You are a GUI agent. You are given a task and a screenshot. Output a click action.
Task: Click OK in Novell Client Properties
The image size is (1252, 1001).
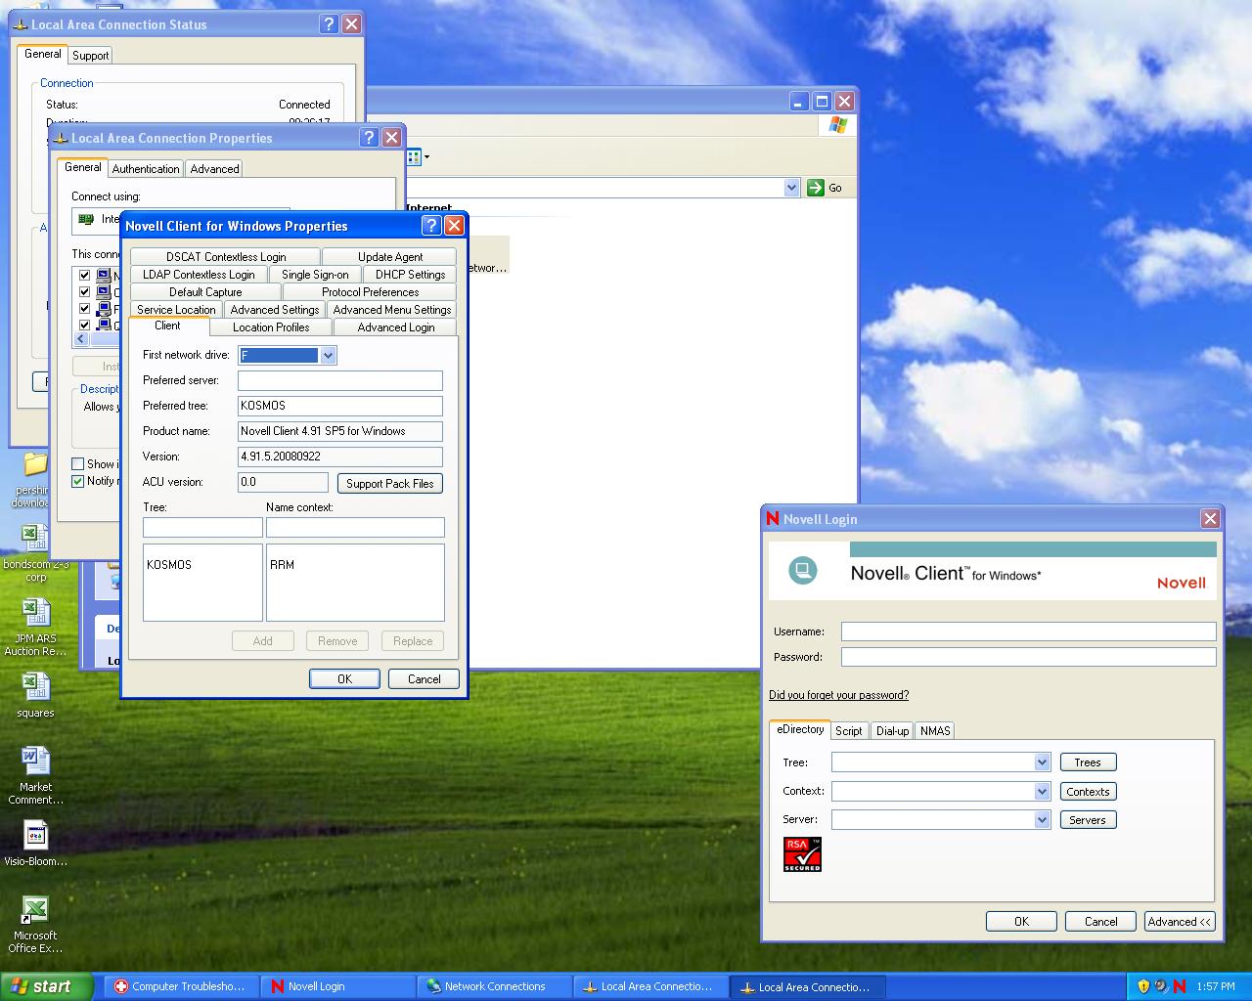pyautogui.click(x=344, y=678)
